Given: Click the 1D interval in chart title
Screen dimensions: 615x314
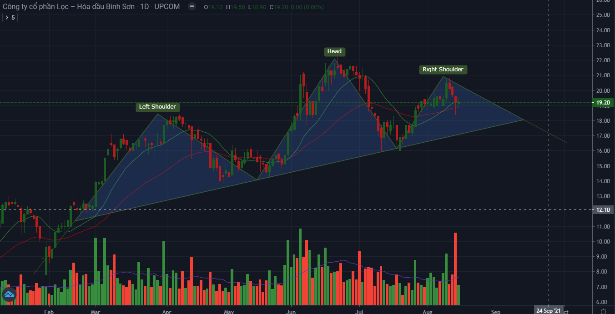Looking at the screenshot, I should tap(145, 7).
